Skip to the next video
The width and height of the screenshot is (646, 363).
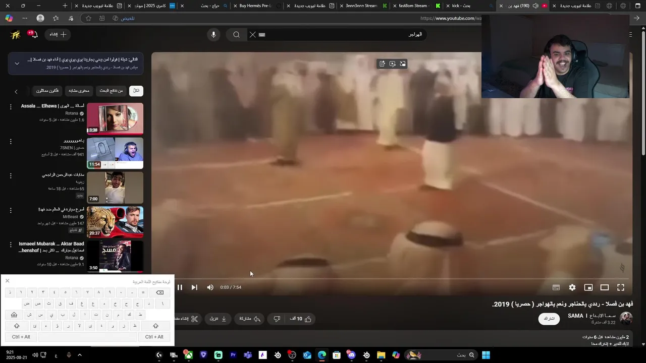tap(194, 287)
